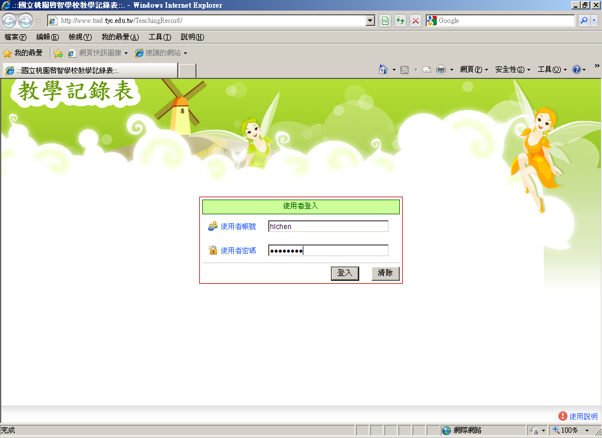Viewport: 602px width, 438px height.
Task: Open the RSS feeds icon
Action: 404,69
